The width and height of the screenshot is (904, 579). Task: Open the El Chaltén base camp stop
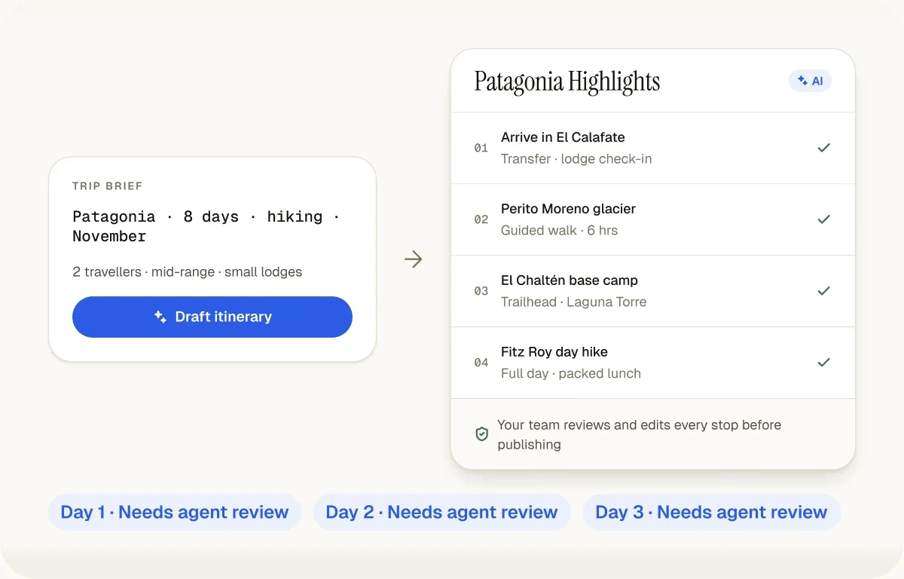coord(652,291)
